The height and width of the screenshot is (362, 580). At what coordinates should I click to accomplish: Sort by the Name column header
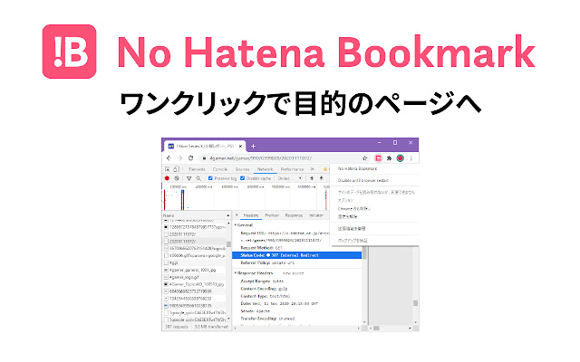(x=197, y=215)
